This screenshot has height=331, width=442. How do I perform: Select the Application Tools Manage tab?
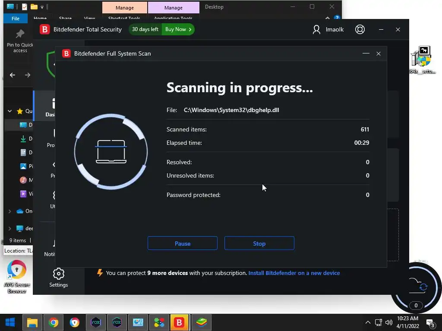tap(174, 8)
